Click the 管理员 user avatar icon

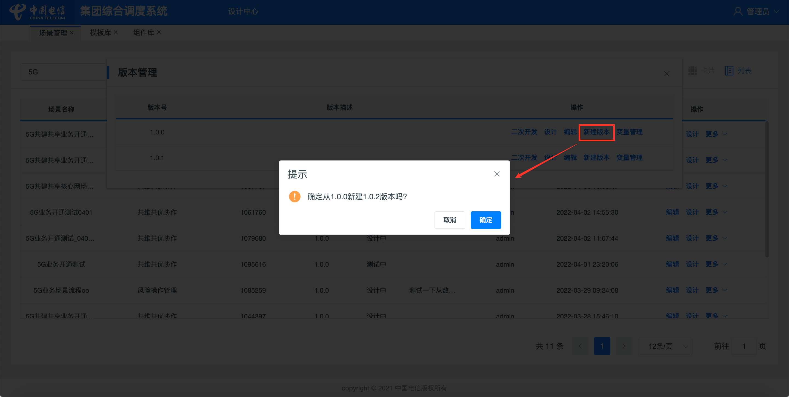point(737,11)
